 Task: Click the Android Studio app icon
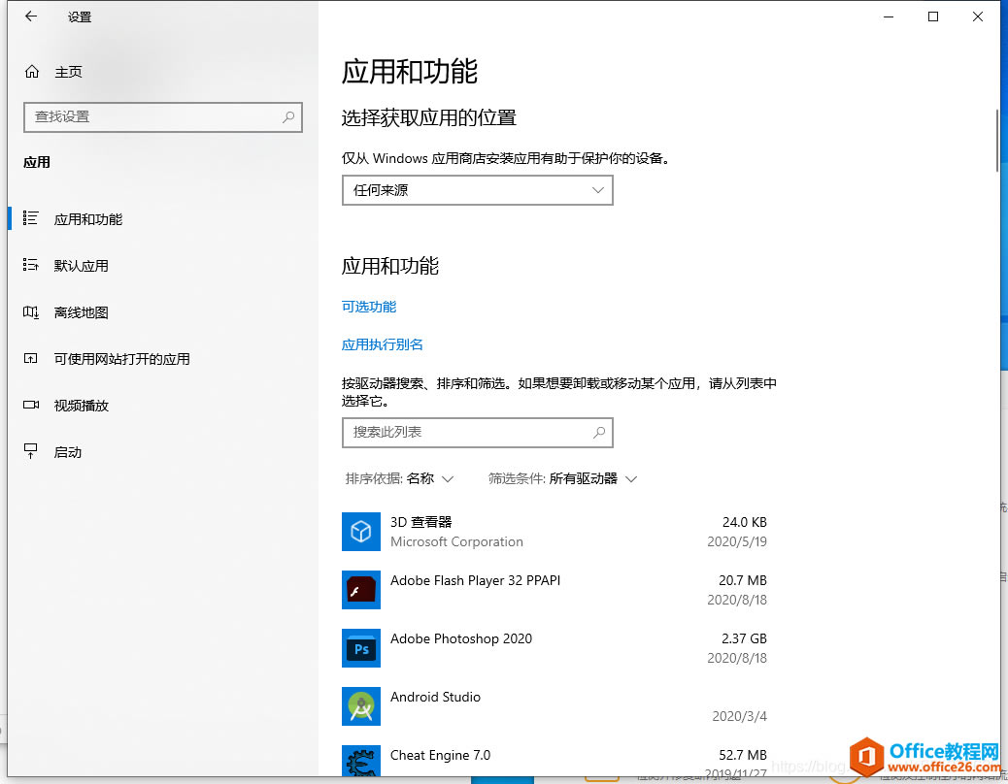coord(360,706)
